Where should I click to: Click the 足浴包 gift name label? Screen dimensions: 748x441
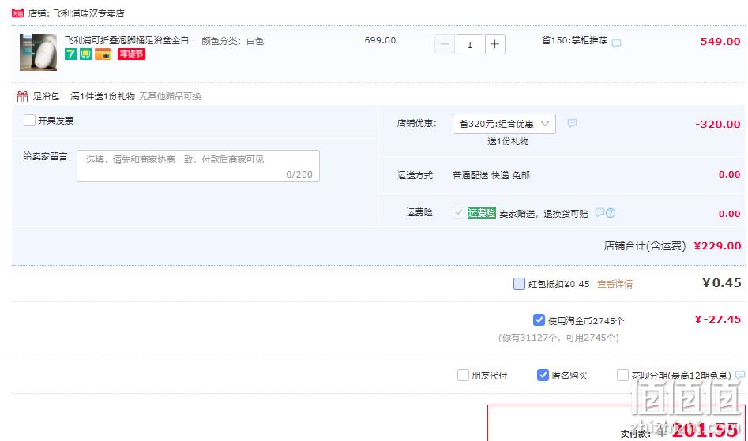pos(46,96)
